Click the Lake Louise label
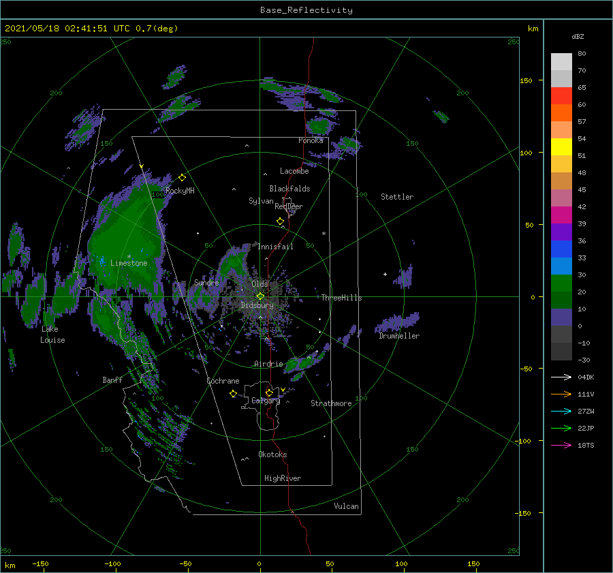Viewport: 613px width, 573px height. tap(52, 335)
